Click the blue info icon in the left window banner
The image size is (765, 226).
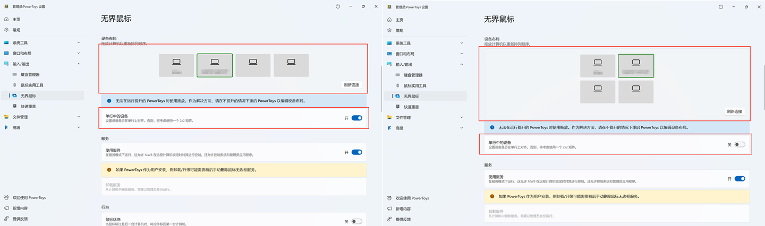pos(109,101)
